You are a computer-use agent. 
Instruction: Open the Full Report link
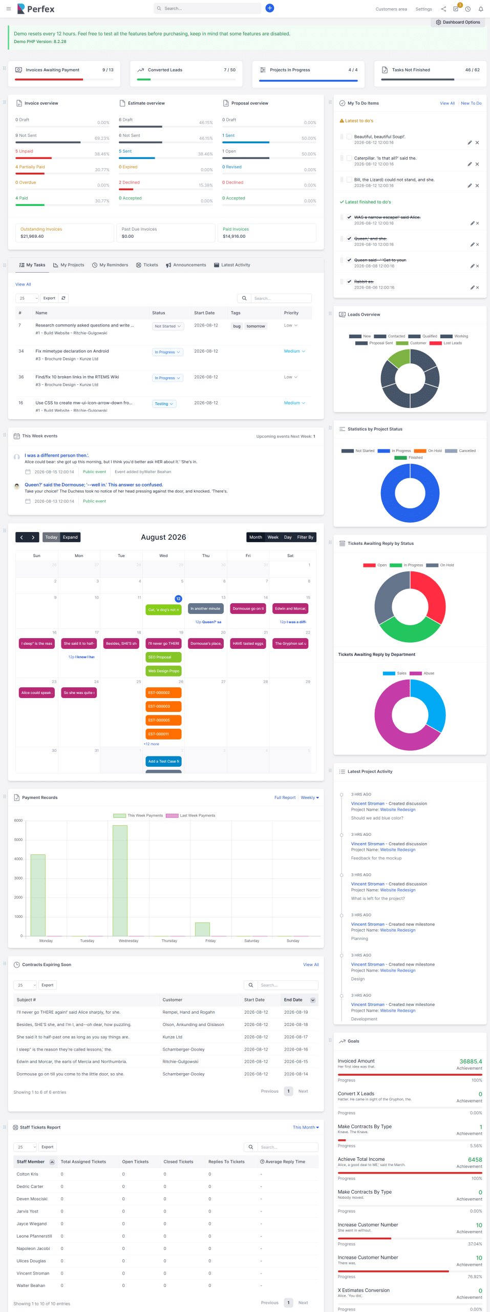tap(285, 797)
